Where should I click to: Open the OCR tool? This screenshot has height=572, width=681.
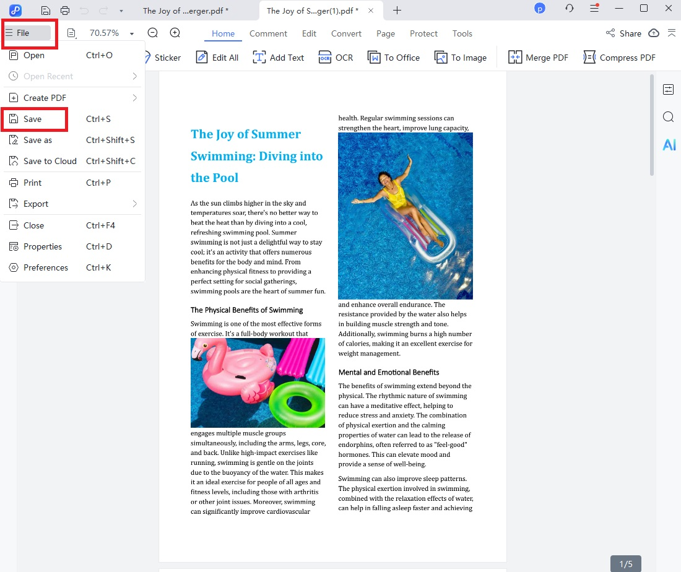(x=336, y=58)
